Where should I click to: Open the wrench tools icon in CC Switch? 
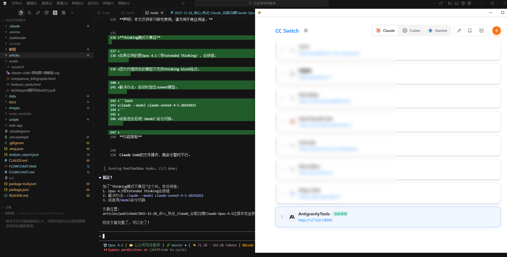pyautogui.click(x=459, y=31)
